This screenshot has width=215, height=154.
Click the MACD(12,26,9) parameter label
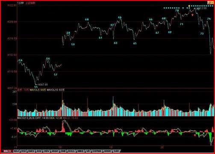coord(26,118)
